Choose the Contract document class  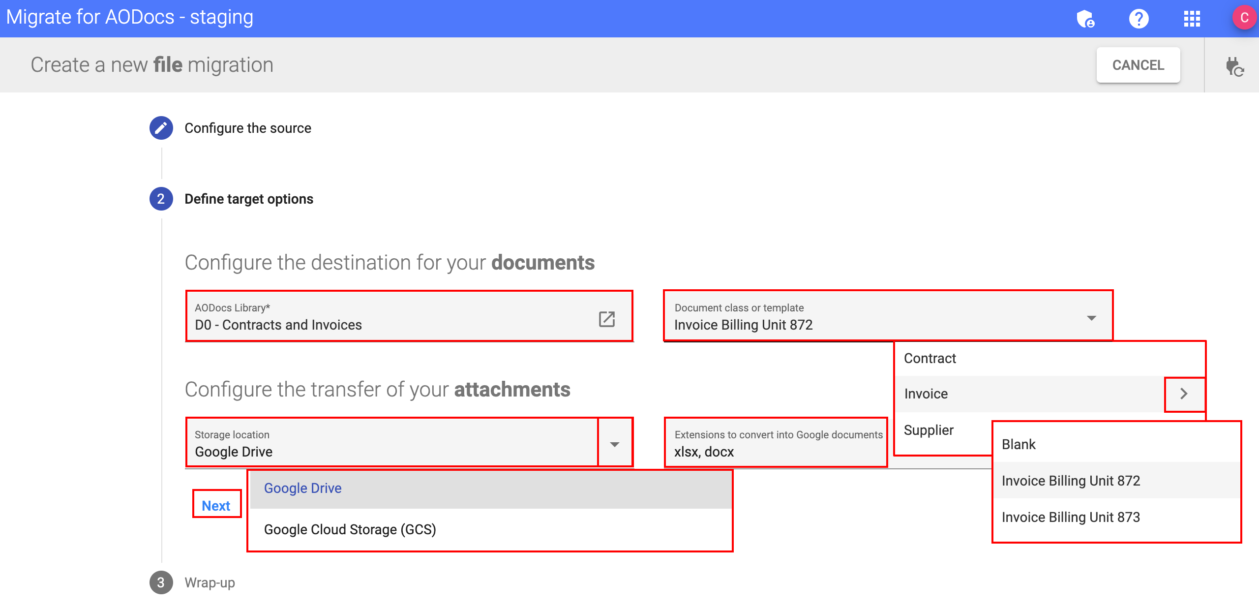click(x=930, y=358)
